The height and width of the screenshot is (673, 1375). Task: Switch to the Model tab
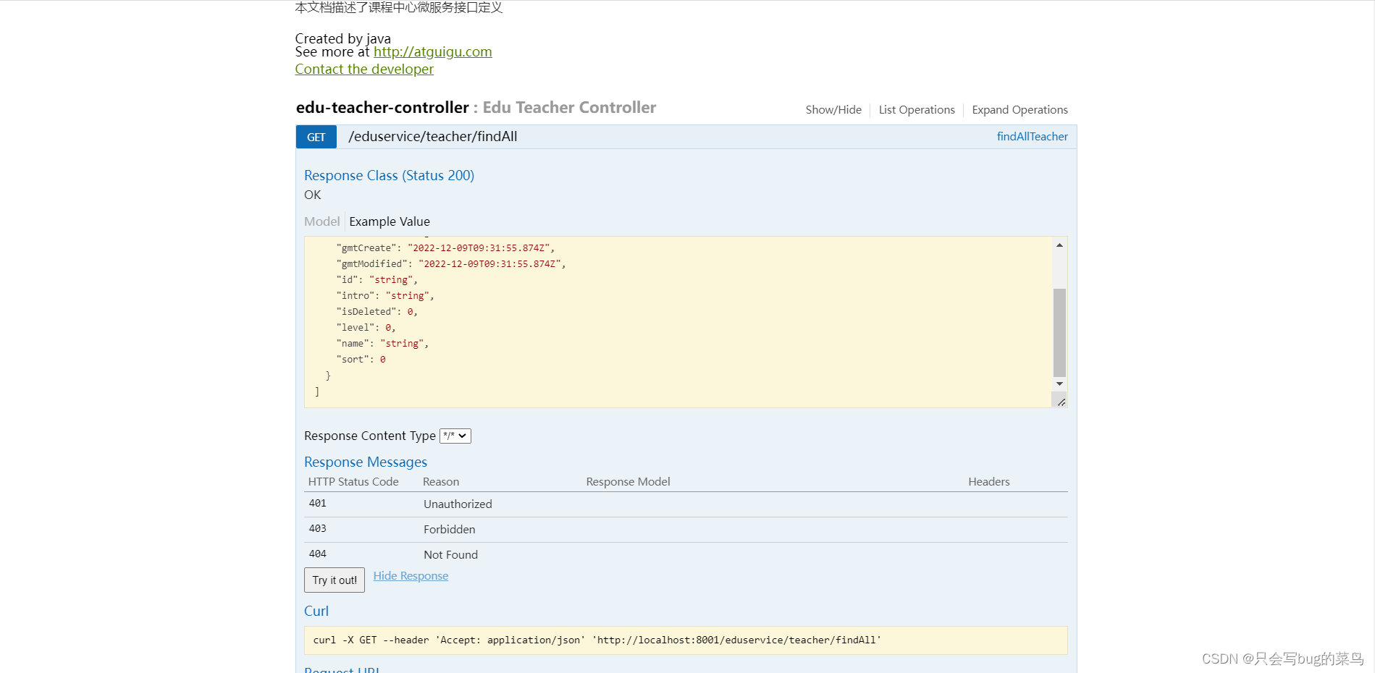(321, 221)
